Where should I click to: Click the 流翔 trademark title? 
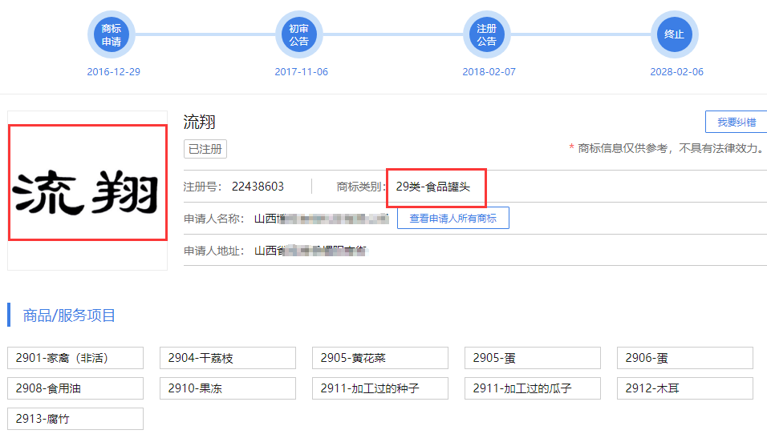(x=199, y=122)
